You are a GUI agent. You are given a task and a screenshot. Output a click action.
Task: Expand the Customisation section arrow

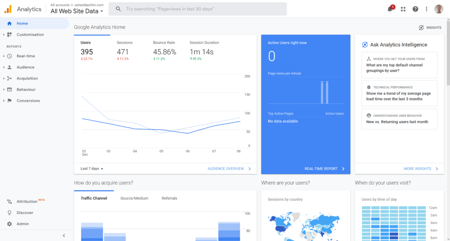click(x=4, y=34)
